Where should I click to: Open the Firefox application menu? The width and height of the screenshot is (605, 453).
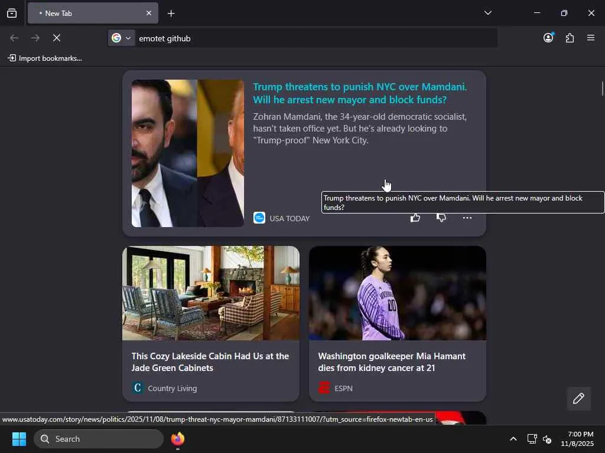590,38
